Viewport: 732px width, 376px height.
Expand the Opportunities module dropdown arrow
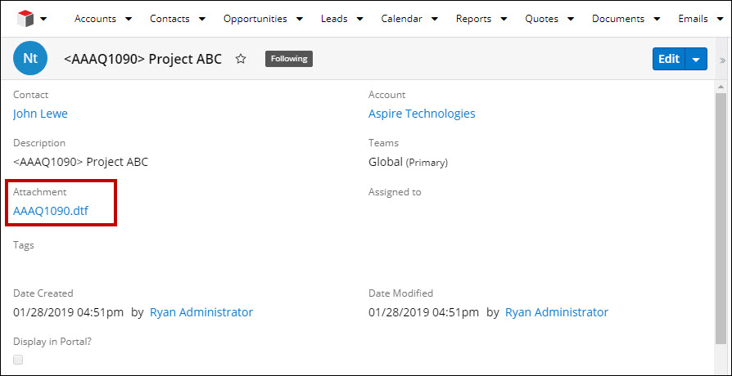click(299, 19)
